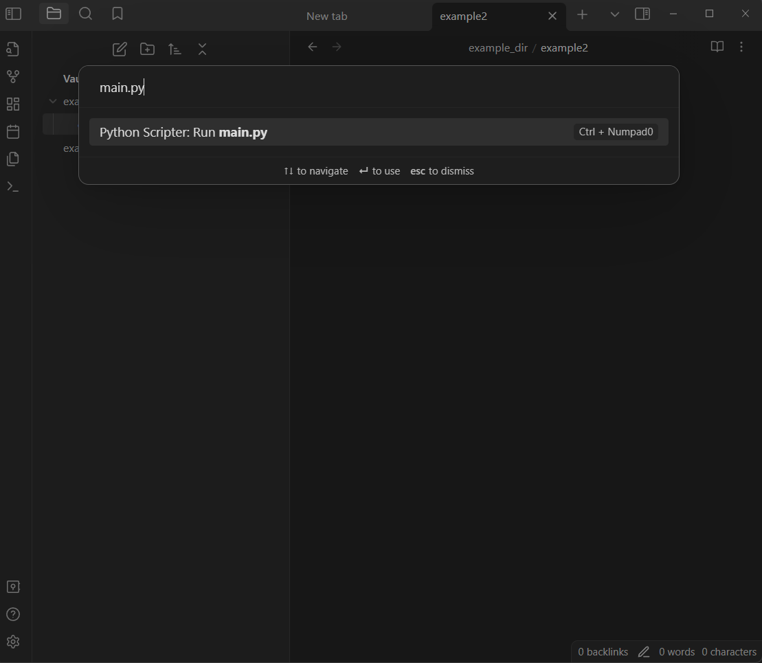Open today's daily note calendar icon
This screenshot has height=663, width=762.
tap(12, 132)
